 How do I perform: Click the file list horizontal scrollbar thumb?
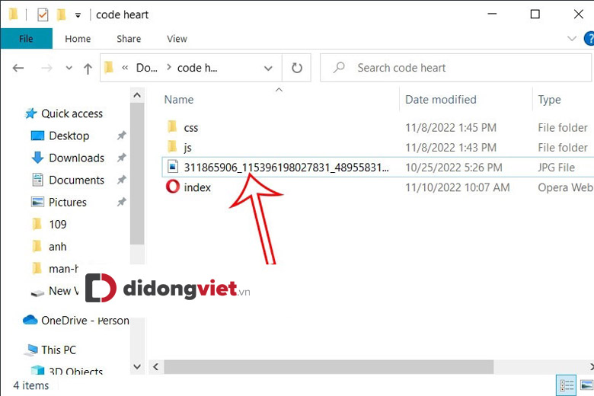pyautogui.click(x=328, y=367)
